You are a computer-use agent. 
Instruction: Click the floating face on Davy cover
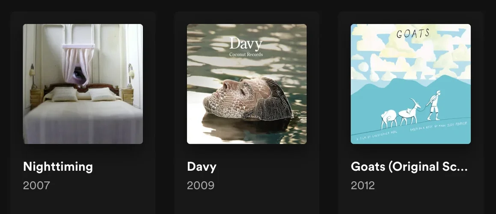[247, 99]
